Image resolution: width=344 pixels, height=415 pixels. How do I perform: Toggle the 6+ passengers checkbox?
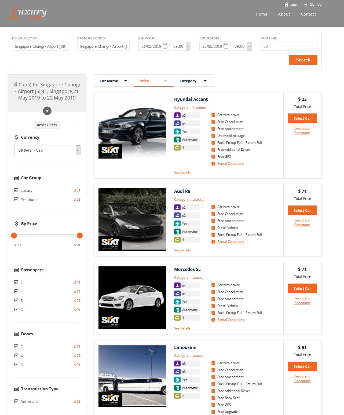point(16,310)
